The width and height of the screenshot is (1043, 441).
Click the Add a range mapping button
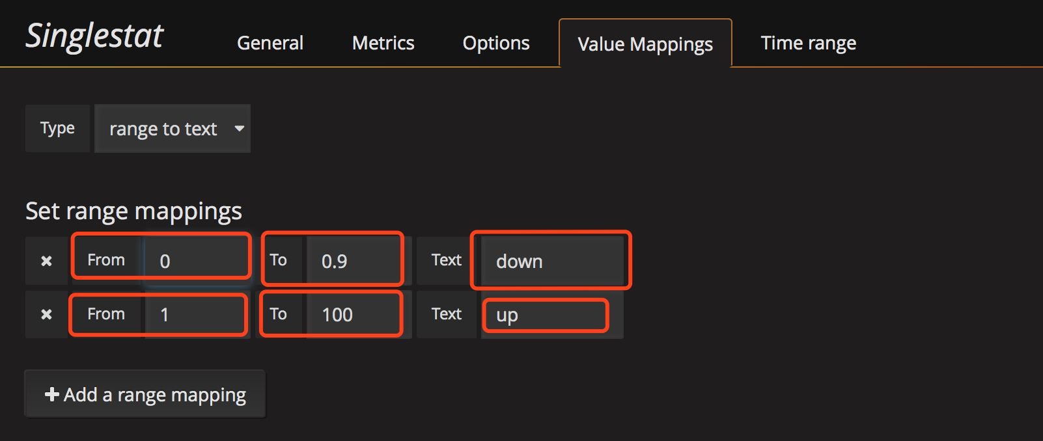click(x=145, y=394)
